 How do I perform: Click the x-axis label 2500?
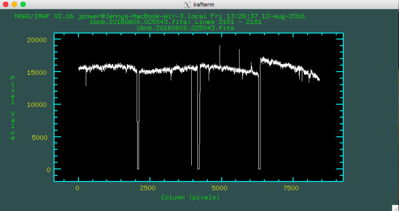click(148, 188)
